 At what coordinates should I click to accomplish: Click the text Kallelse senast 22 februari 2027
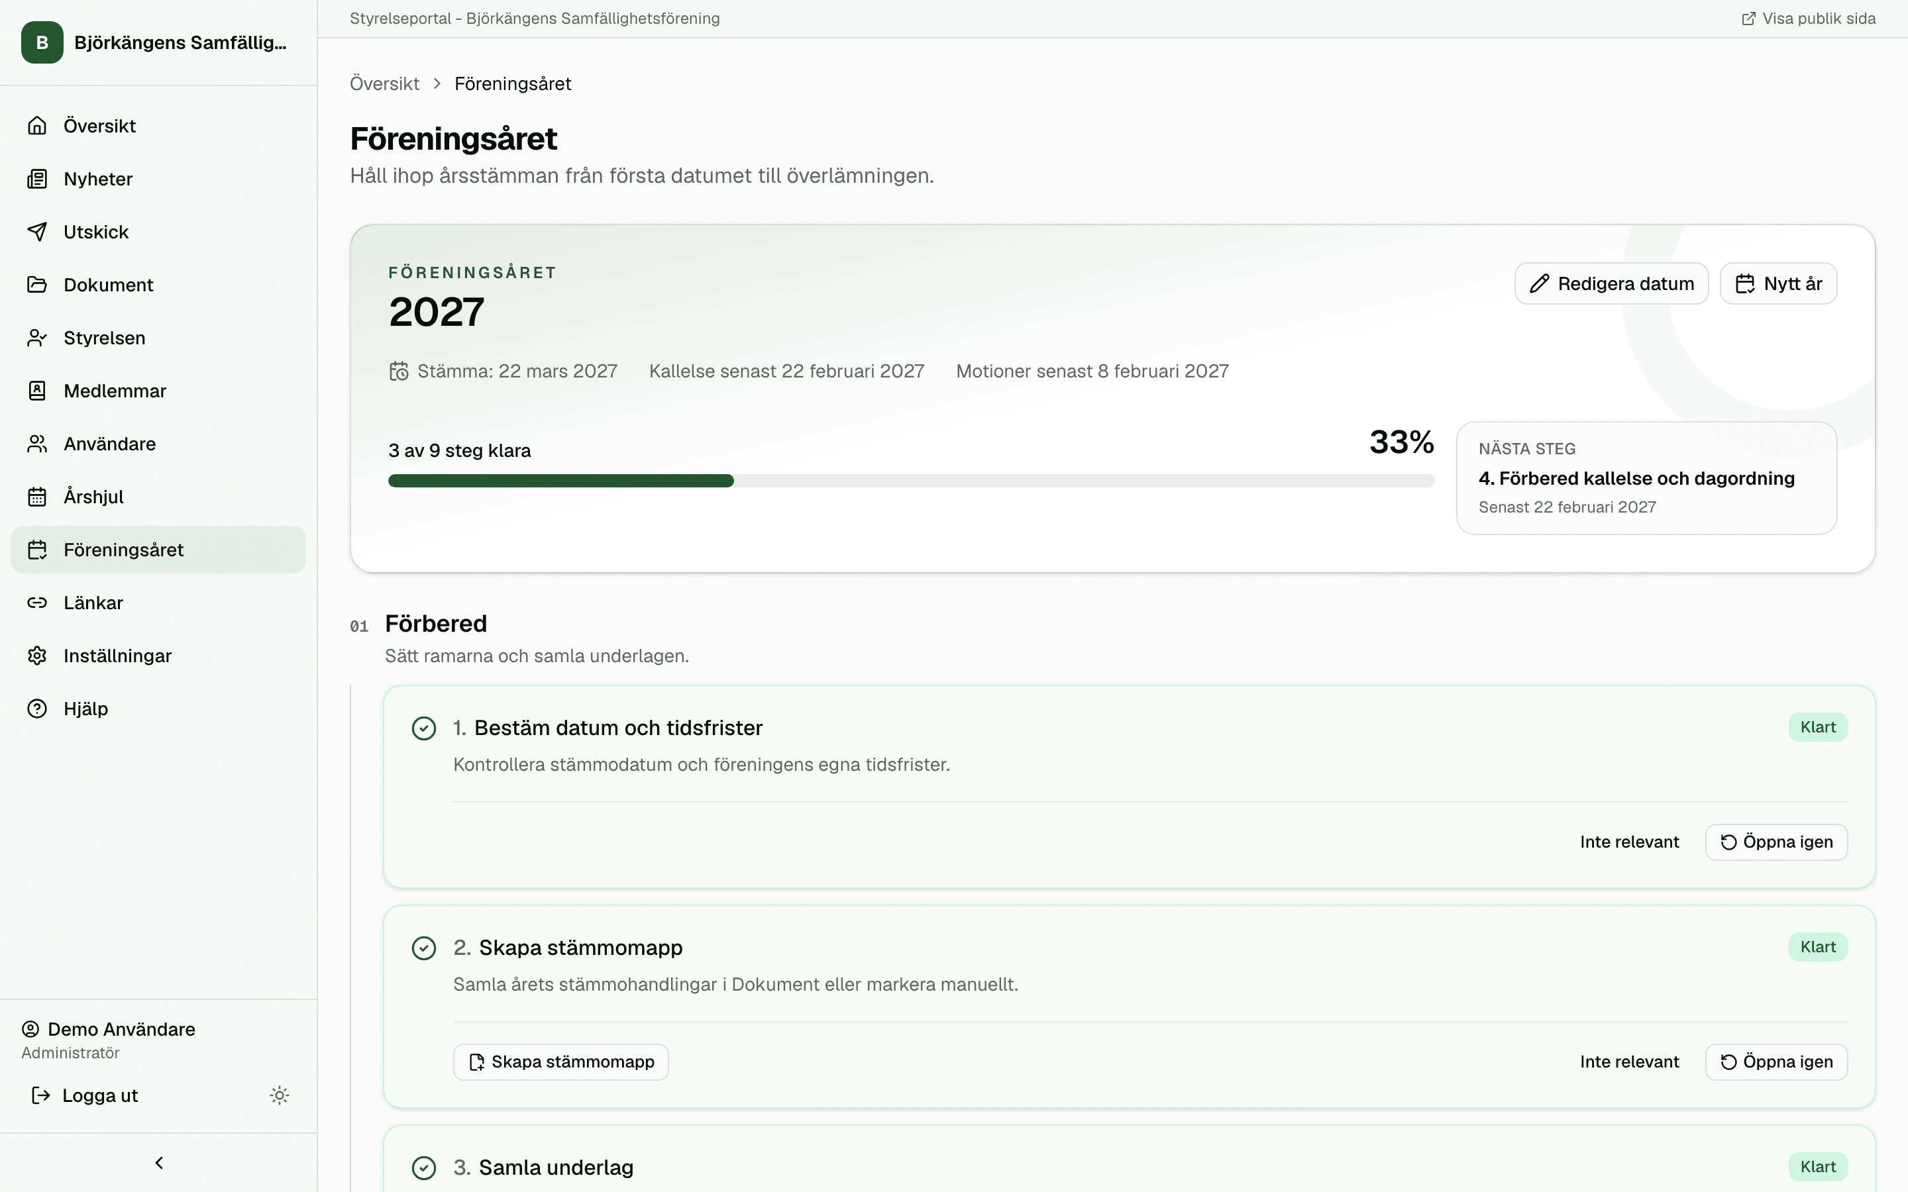(x=786, y=372)
